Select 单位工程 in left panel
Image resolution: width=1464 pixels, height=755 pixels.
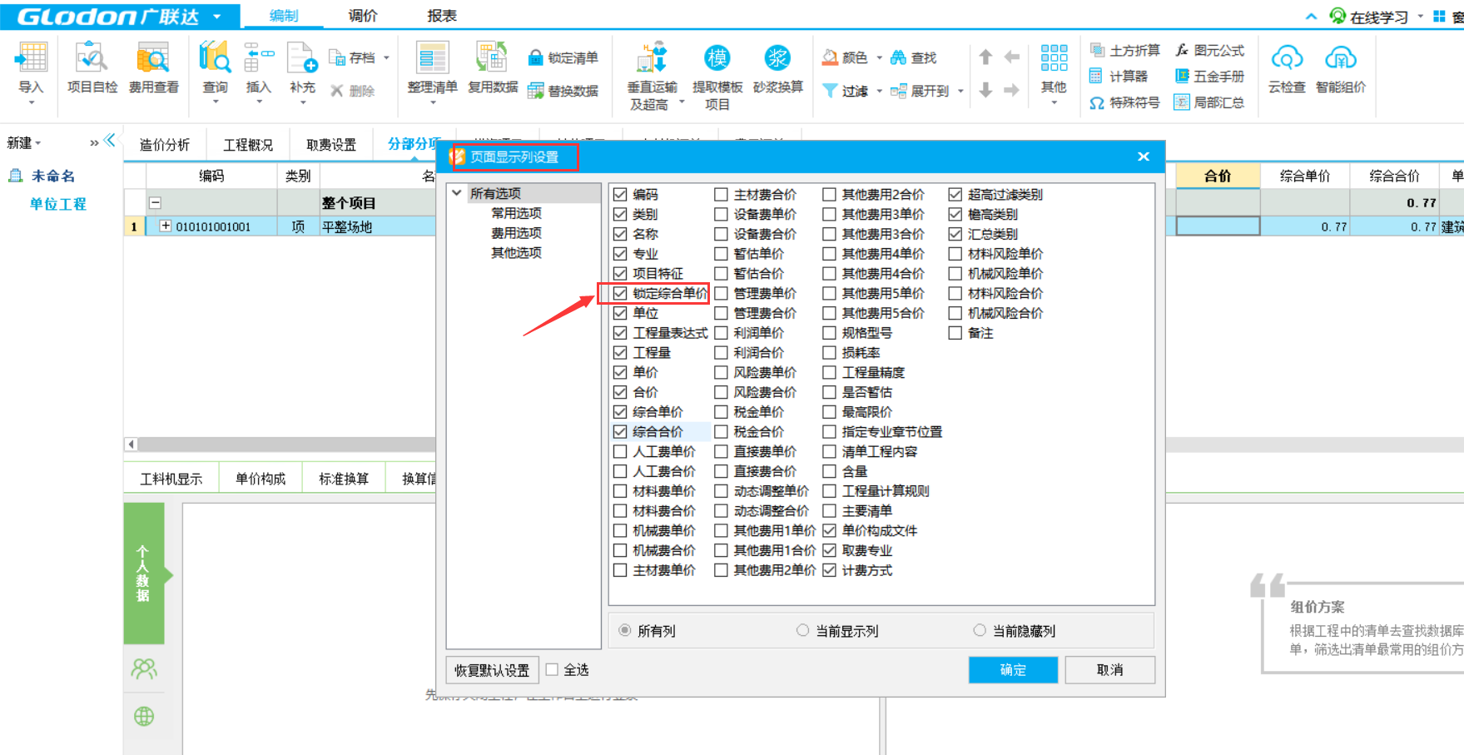tap(58, 204)
